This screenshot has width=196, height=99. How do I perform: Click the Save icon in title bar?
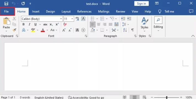point(6,4)
